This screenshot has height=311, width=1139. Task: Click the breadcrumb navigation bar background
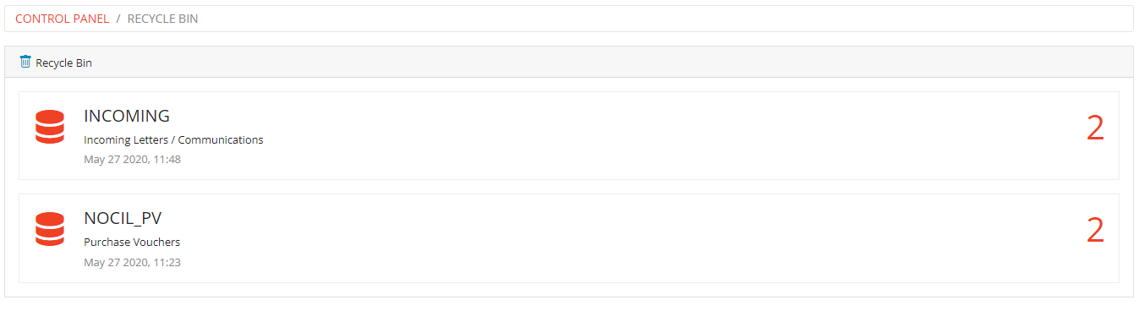[x=660, y=19]
